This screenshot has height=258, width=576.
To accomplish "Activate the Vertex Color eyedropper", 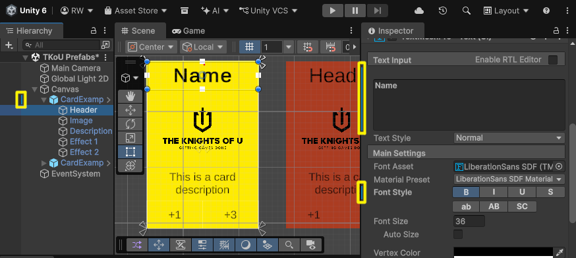I will (x=560, y=252).
